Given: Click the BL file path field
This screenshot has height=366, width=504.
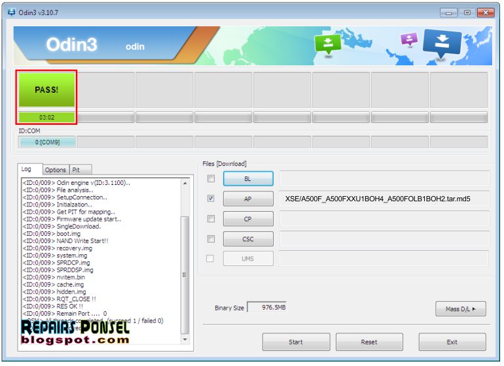Looking at the screenshot, I should click(x=384, y=179).
